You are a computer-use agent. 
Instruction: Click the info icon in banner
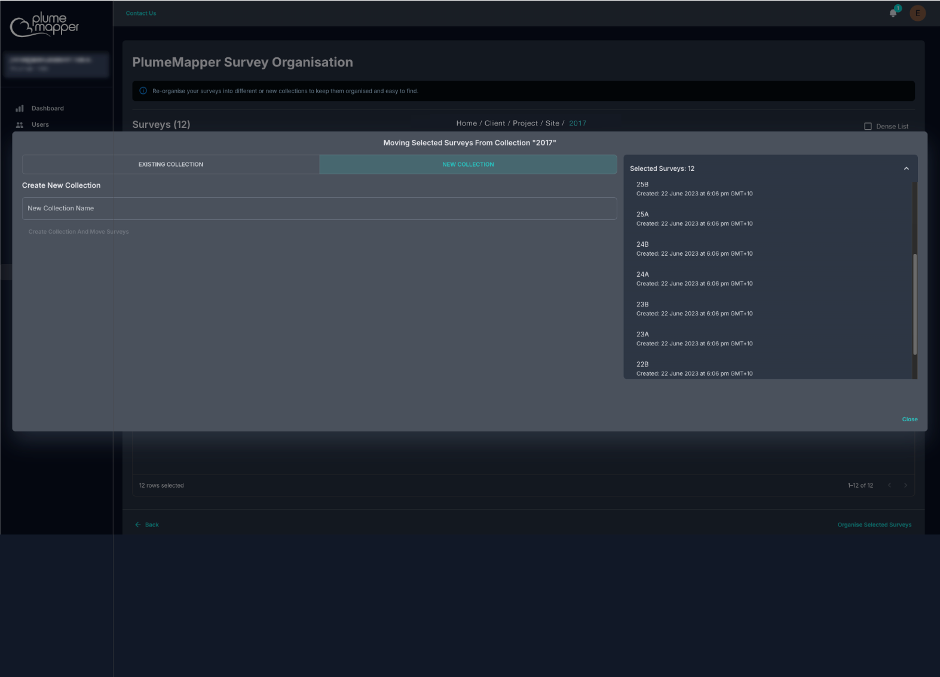pyautogui.click(x=143, y=91)
